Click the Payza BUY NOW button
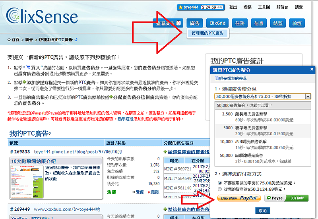The height and width of the screenshot is (219, 318). [x=286, y=198]
